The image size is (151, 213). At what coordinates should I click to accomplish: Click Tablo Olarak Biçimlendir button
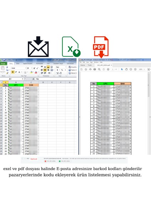pos(72,70)
